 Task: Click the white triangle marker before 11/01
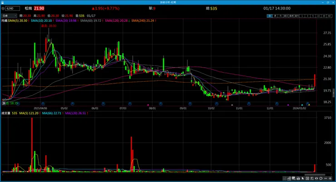pyautogui.click(x=232, y=105)
